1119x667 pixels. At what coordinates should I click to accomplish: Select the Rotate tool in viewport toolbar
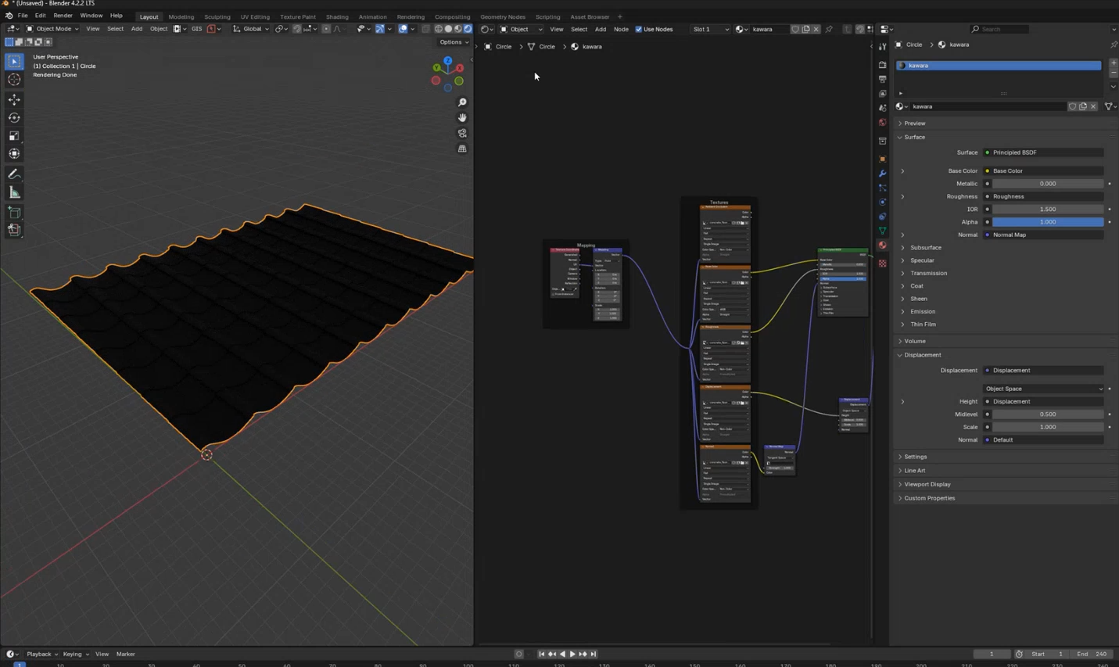click(x=14, y=117)
